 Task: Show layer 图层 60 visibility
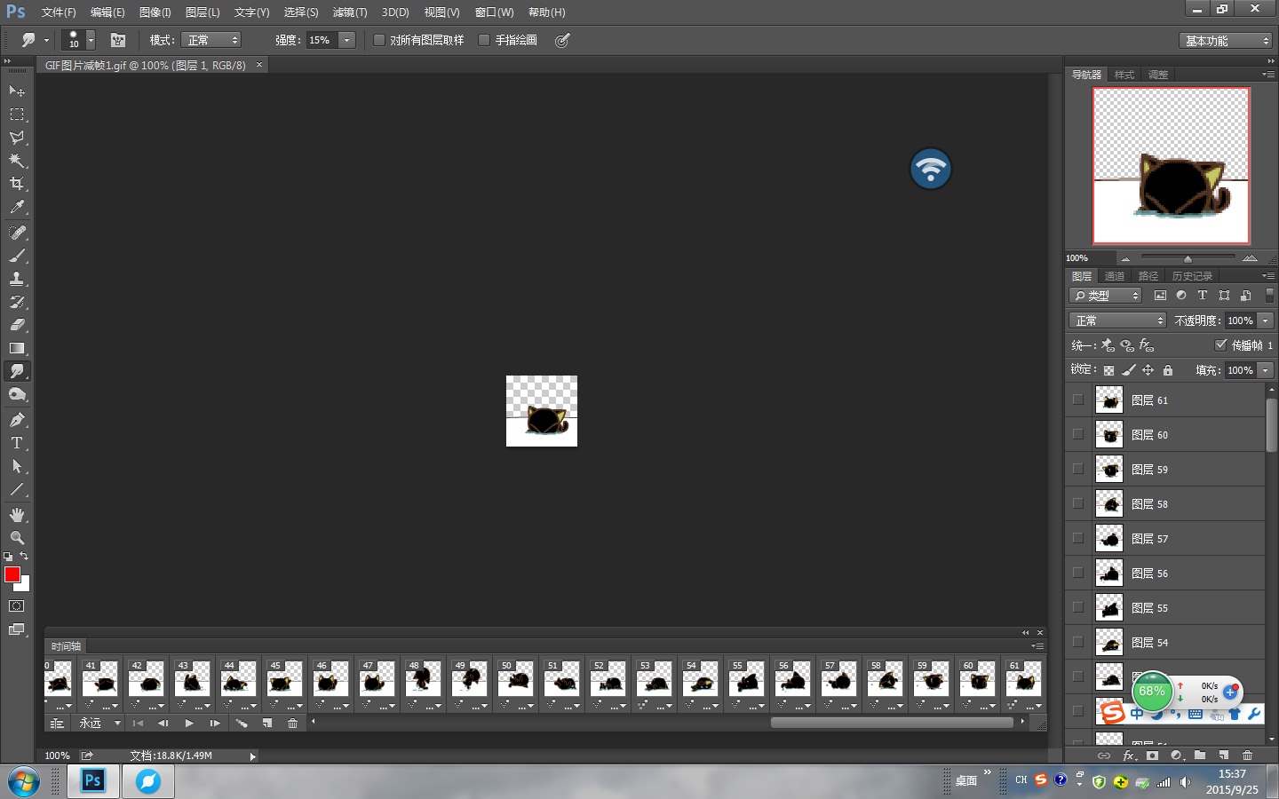click(1078, 434)
